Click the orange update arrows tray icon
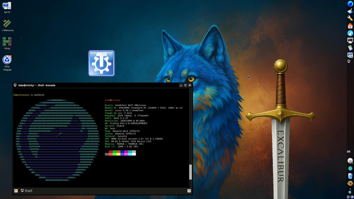The height and width of the screenshot is (199, 354). pyautogui.click(x=350, y=183)
